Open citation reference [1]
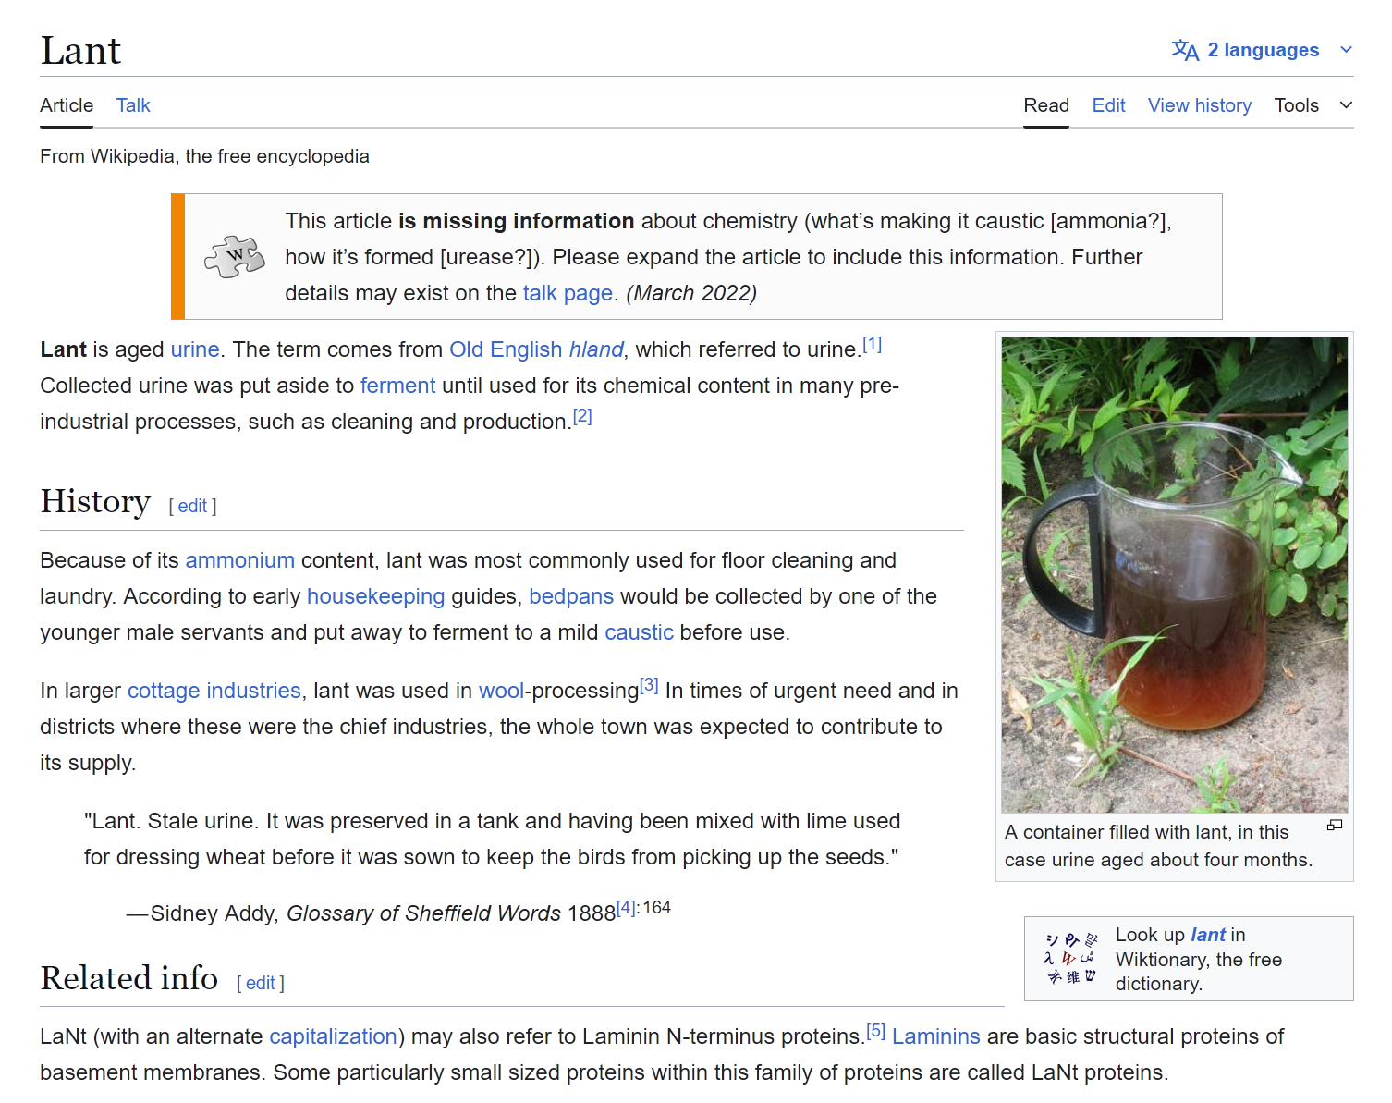The width and height of the screenshot is (1392, 1103). click(x=872, y=344)
